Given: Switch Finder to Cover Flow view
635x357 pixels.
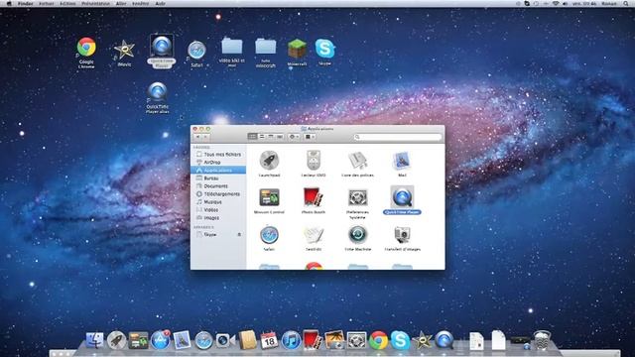Looking at the screenshot, I should 280,137.
